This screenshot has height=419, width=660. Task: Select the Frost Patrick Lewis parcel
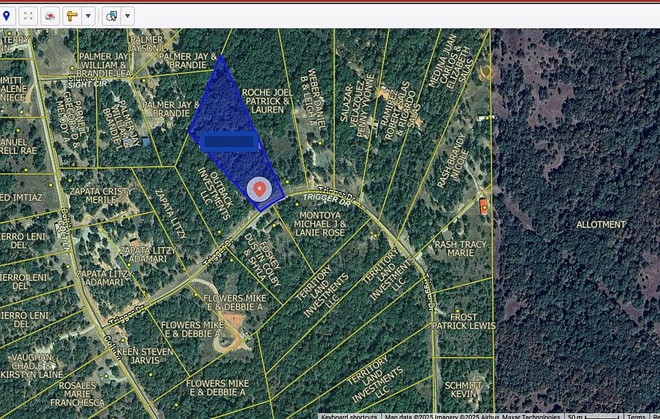pyautogui.click(x=463, y=321)
